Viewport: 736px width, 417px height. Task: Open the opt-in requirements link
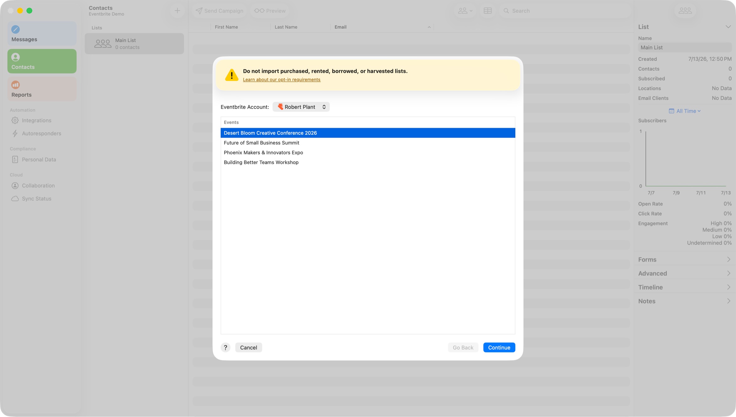[x=282, y=80]
